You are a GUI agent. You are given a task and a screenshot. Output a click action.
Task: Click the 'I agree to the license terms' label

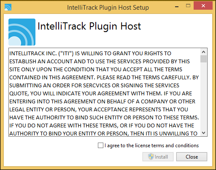pyautogui.click(x=151, y=146)
